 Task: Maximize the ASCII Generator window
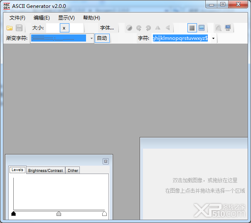(x=223, y=5)
